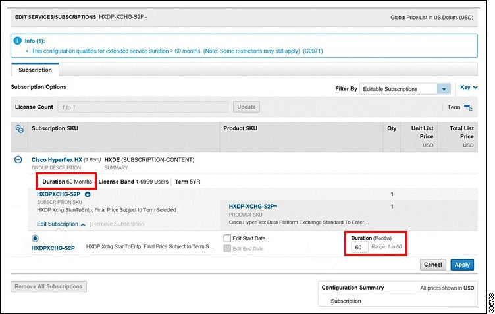Viewport: 495px width, 314px height.
Task: Click the expand-all icon in the table header
Action: 19,129
